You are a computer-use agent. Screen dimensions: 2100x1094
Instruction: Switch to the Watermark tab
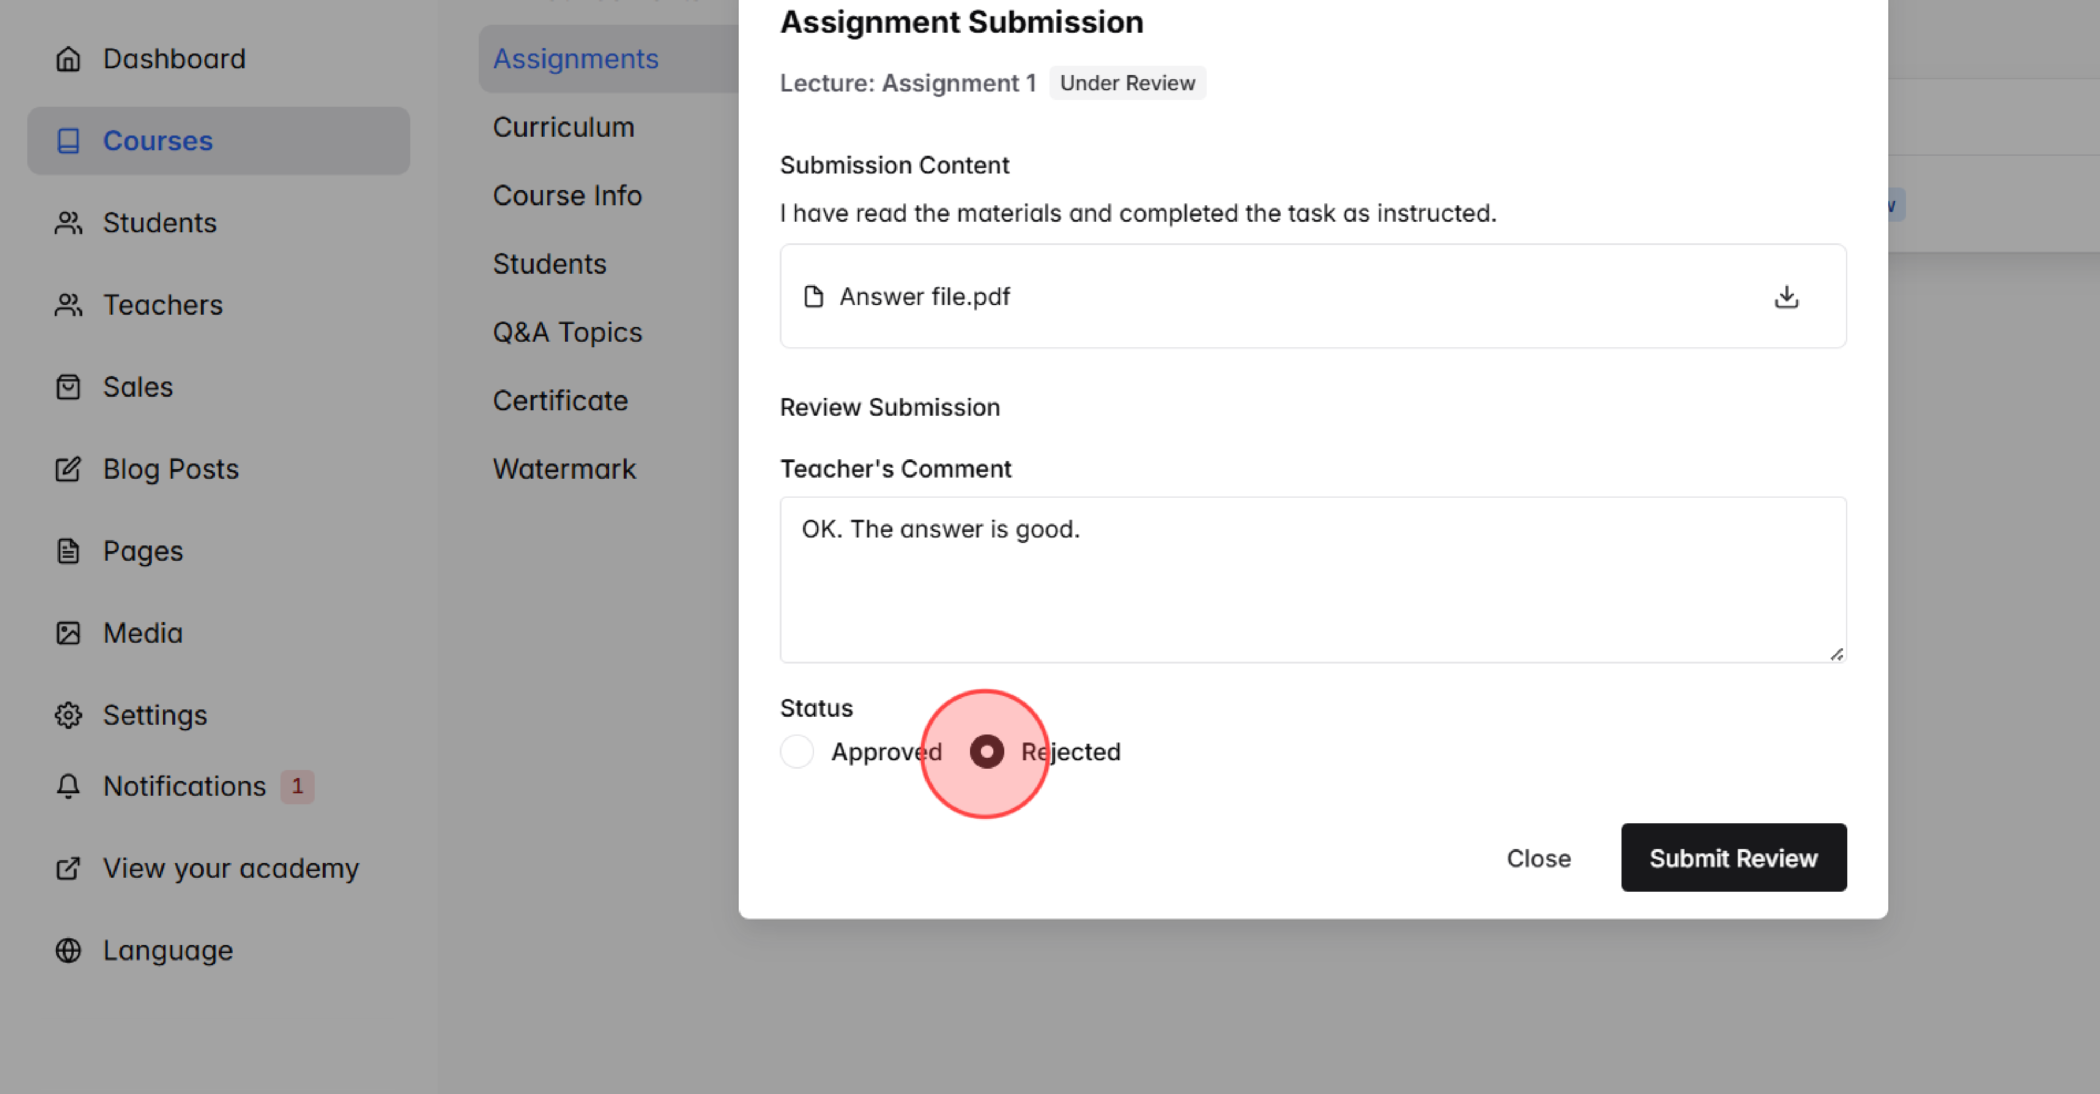[565, 468]
